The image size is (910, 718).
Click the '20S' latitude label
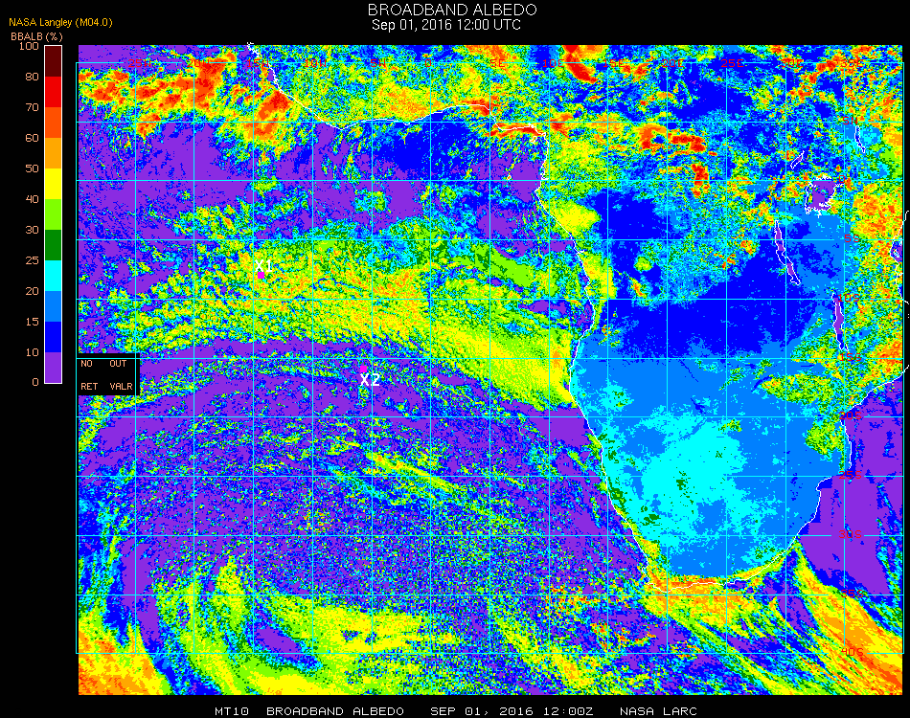[851, 415]
